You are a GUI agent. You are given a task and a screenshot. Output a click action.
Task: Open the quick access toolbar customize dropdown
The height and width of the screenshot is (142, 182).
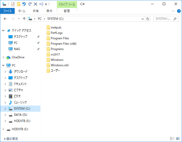[x=46, y=4]
